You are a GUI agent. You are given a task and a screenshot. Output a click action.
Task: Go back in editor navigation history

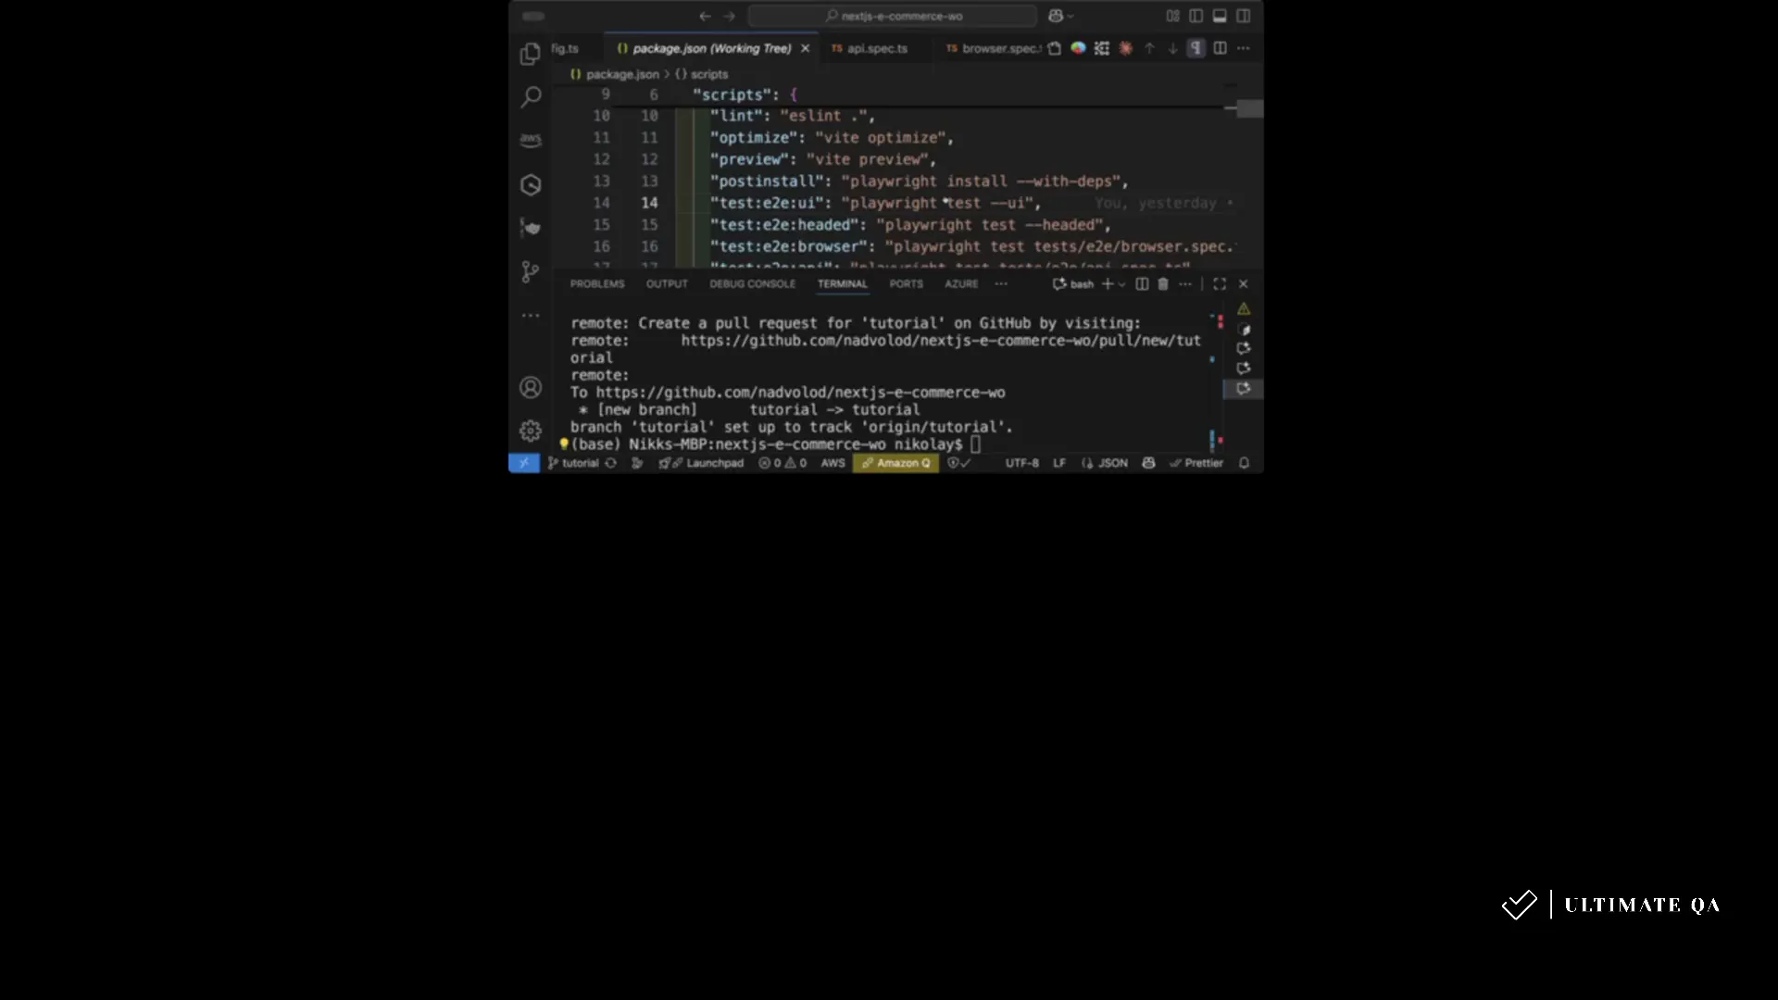click(x=706, y=16)
